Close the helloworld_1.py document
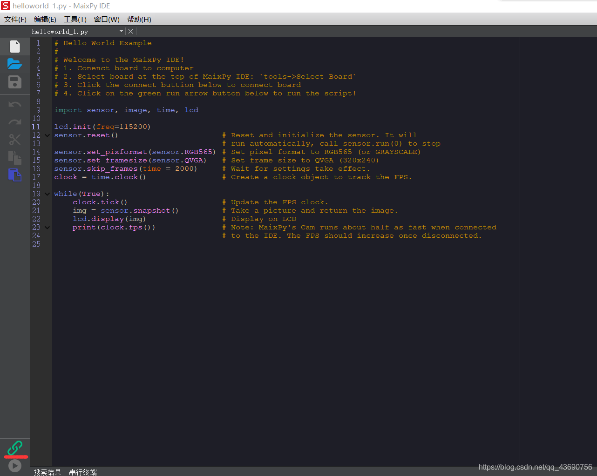597x476 pixels. tap(131, 31)
